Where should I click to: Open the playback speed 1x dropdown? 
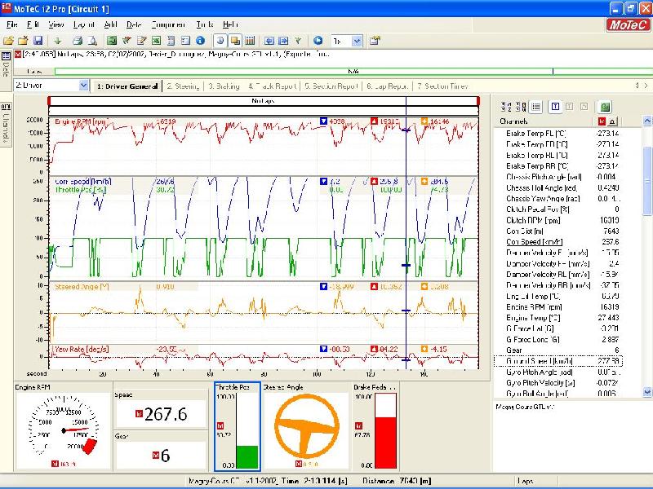coord(357,41)
